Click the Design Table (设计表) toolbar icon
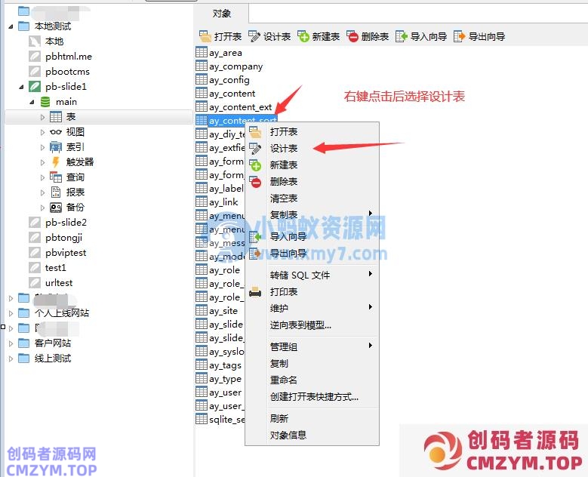This screenshot has height=477, width=588. [x=254, y=36]
